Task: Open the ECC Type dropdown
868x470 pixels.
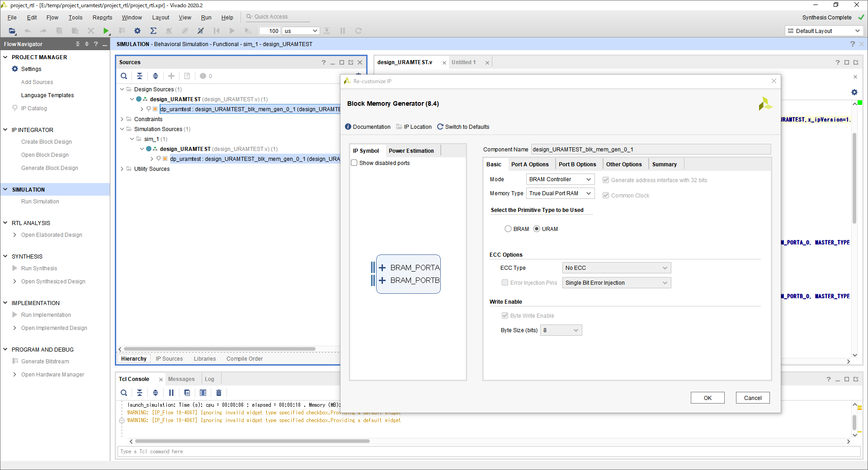Action: [x=616, y=268]
